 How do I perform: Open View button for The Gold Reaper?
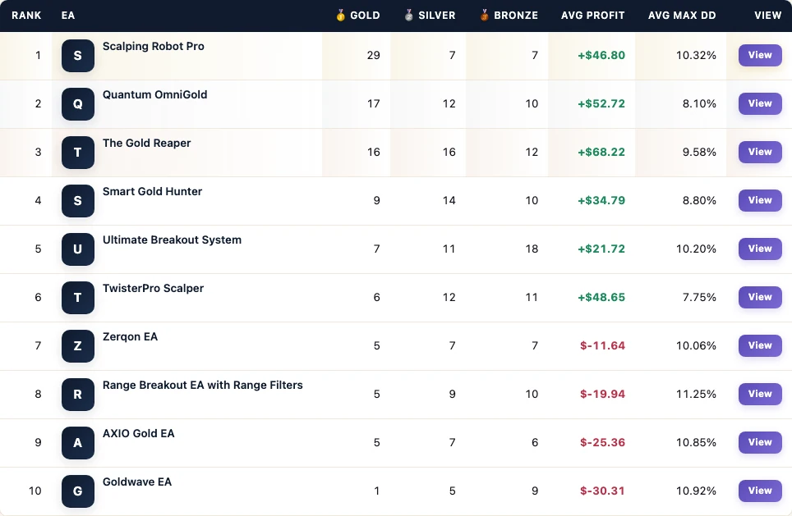[x=760, y=152]
